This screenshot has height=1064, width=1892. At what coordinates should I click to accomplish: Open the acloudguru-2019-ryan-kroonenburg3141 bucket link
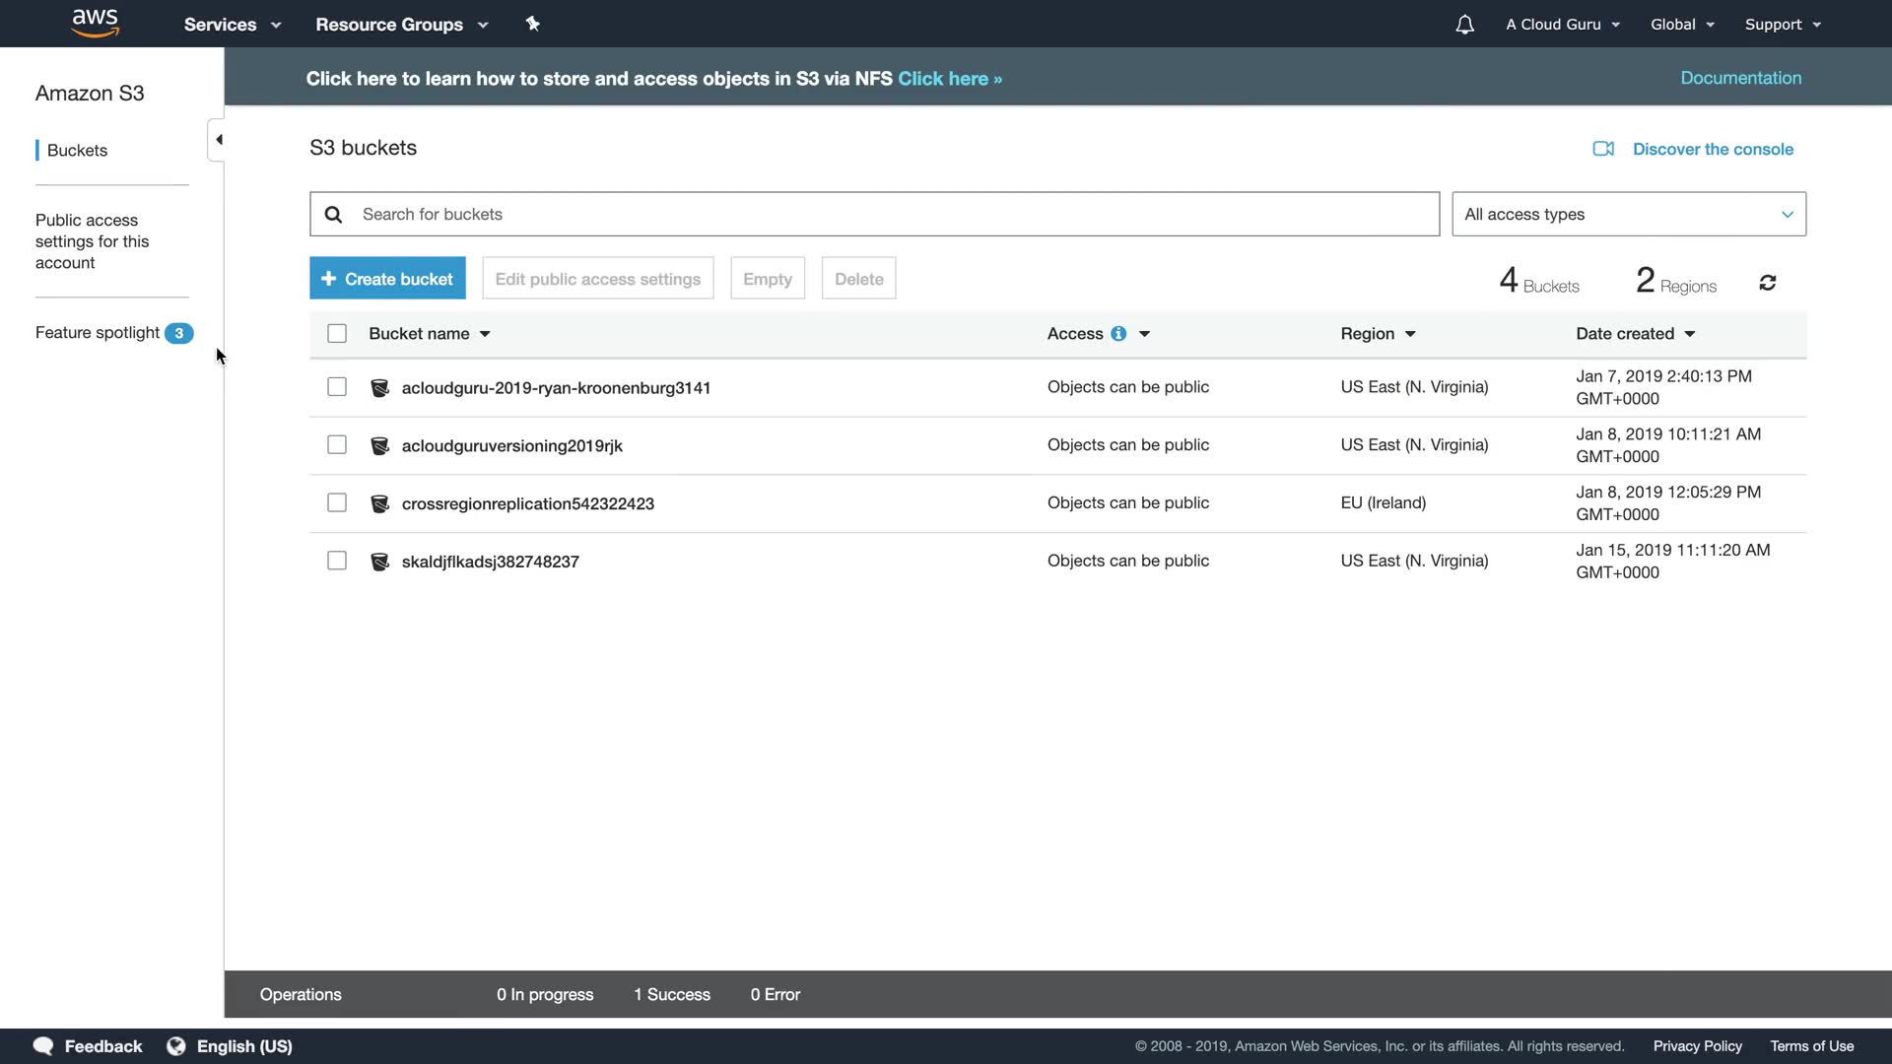[556, 388]
